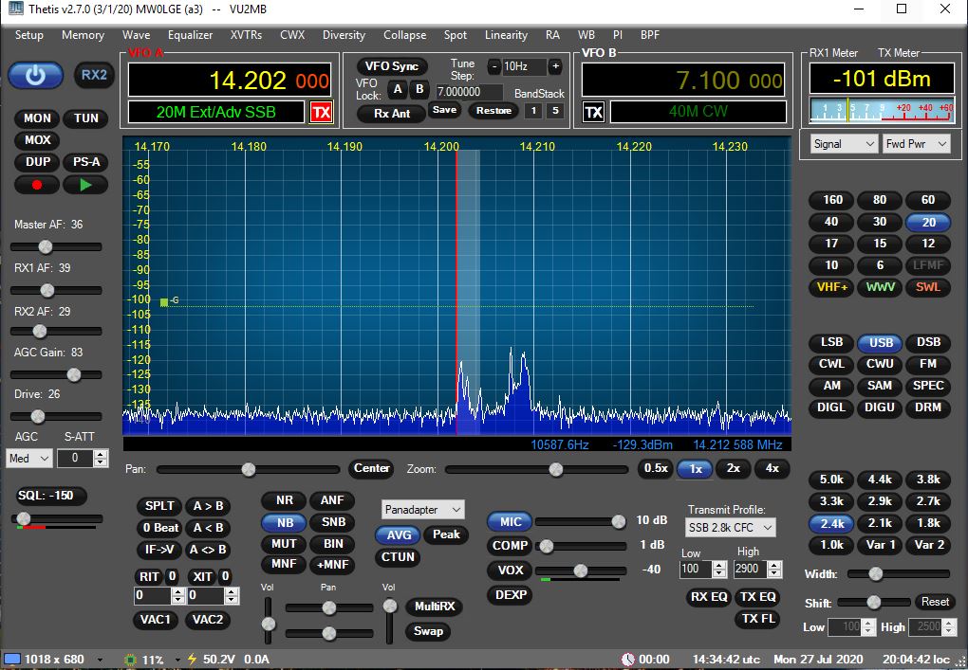
Task: Open the Memory menu
Action: tap(83, 35)
